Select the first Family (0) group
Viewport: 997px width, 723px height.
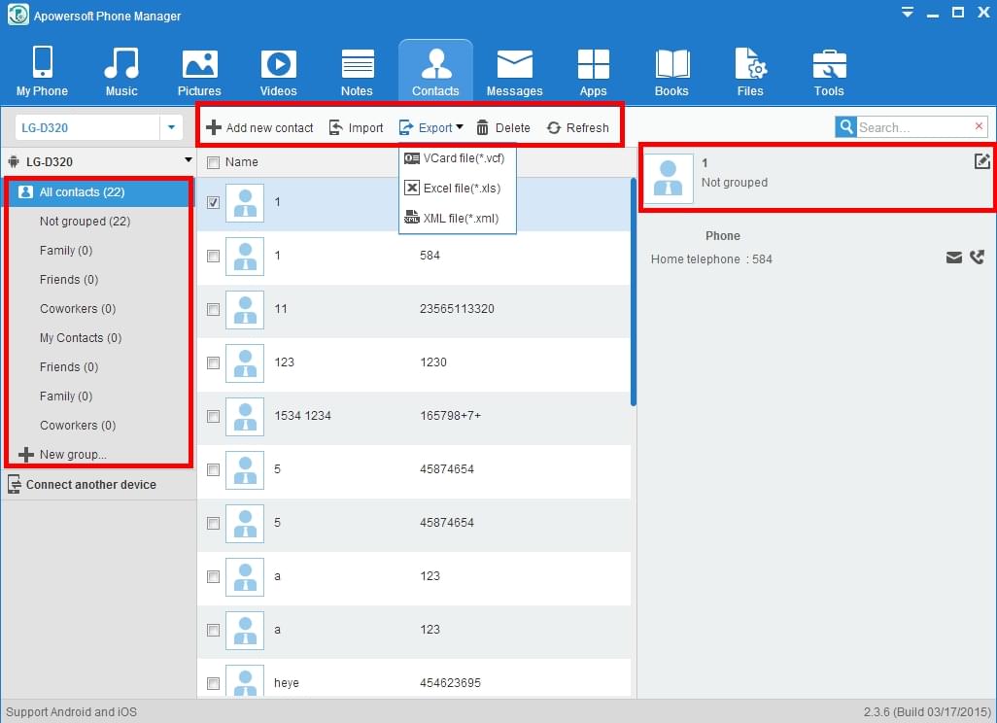(65, 251)
